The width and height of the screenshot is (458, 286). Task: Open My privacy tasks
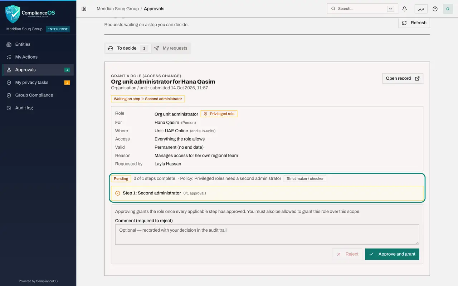[x=38, y=83]
